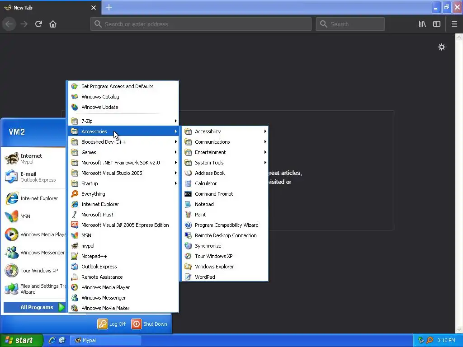463x347 pixels.
Task: Open the browser hamburger menu
Action: (x=454, y=24)
